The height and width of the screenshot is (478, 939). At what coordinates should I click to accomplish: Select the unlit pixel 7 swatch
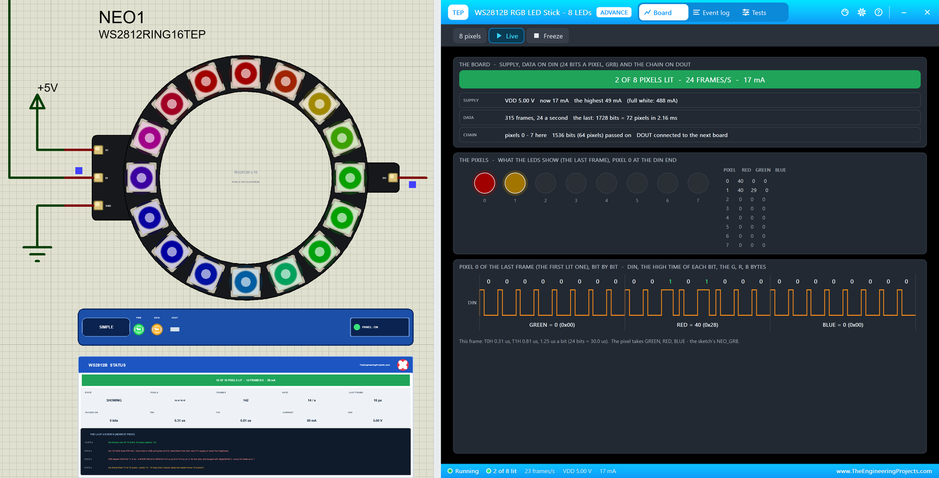[x=698, y=183]
